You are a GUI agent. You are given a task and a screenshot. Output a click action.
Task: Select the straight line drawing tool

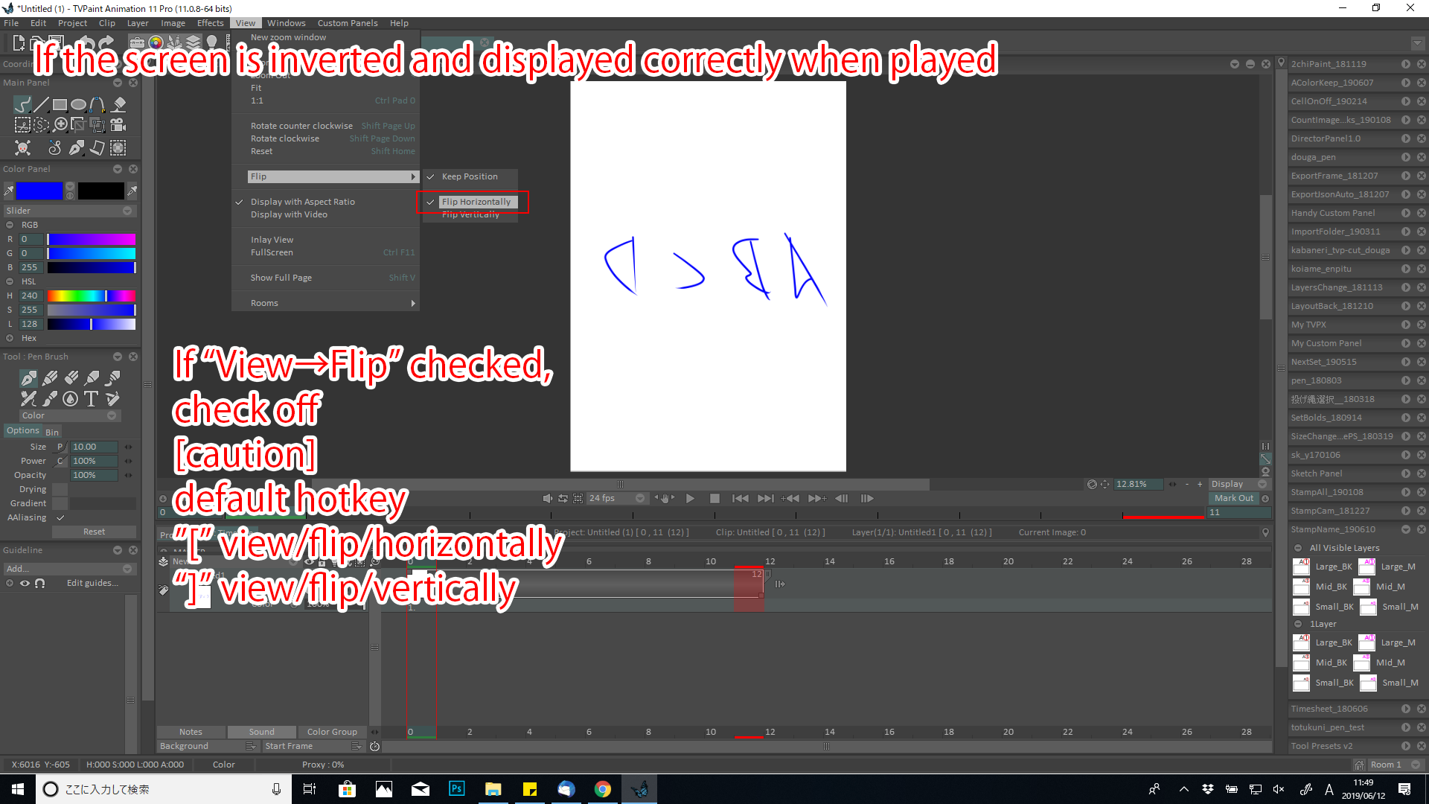coord(42,105)
